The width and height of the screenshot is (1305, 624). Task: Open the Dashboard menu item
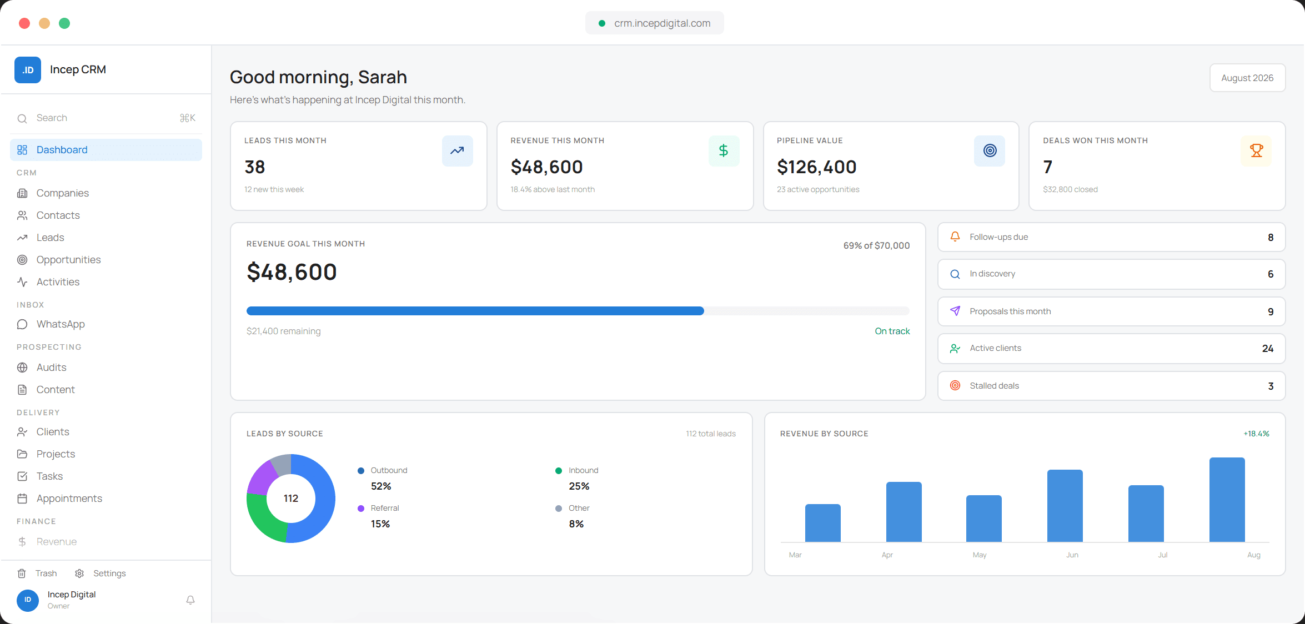[106, 150]
